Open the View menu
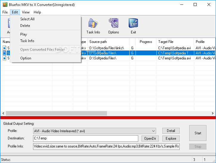The height and width of the screenshot is (163, 216). (26, 12)
